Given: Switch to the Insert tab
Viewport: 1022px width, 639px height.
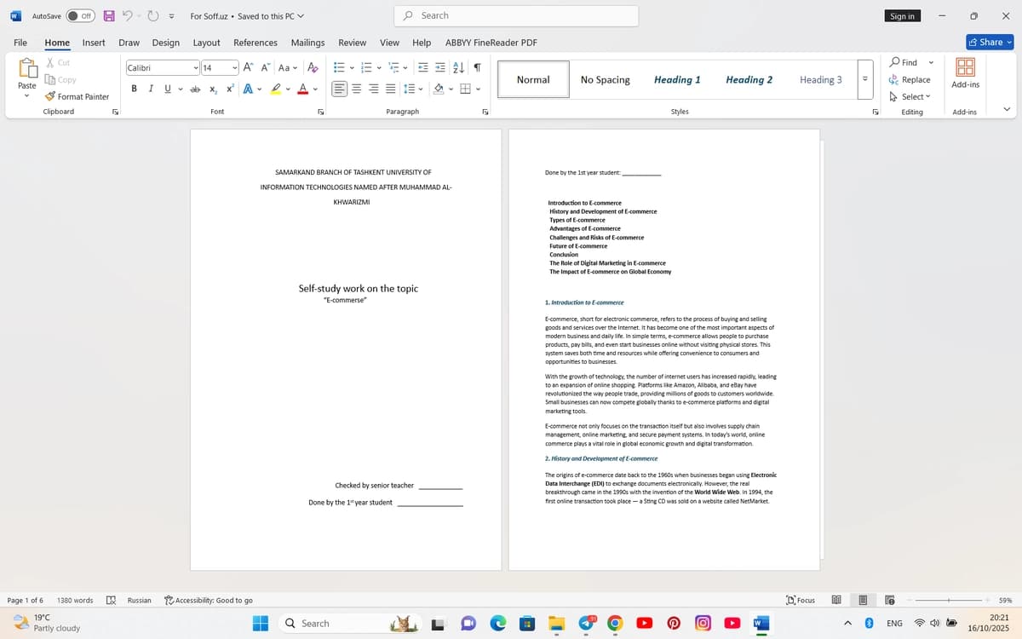Looking at the screenshot, I should (x=94, y=43).
